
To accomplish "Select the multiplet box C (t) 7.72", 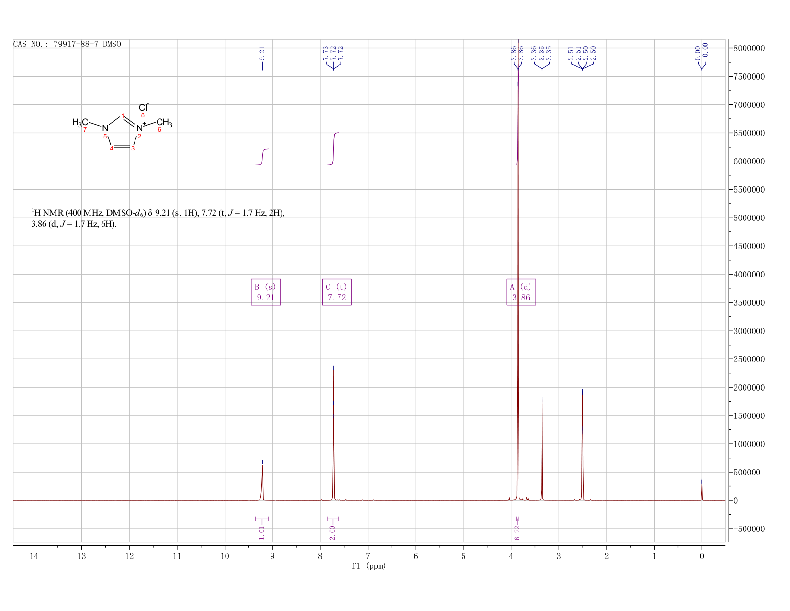I will click(337, 292).
